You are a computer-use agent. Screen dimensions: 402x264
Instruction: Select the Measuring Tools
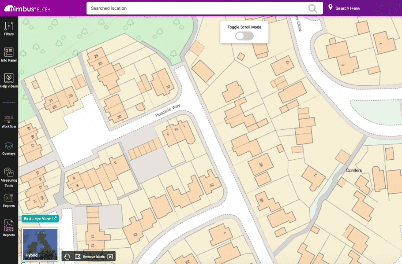9,176
